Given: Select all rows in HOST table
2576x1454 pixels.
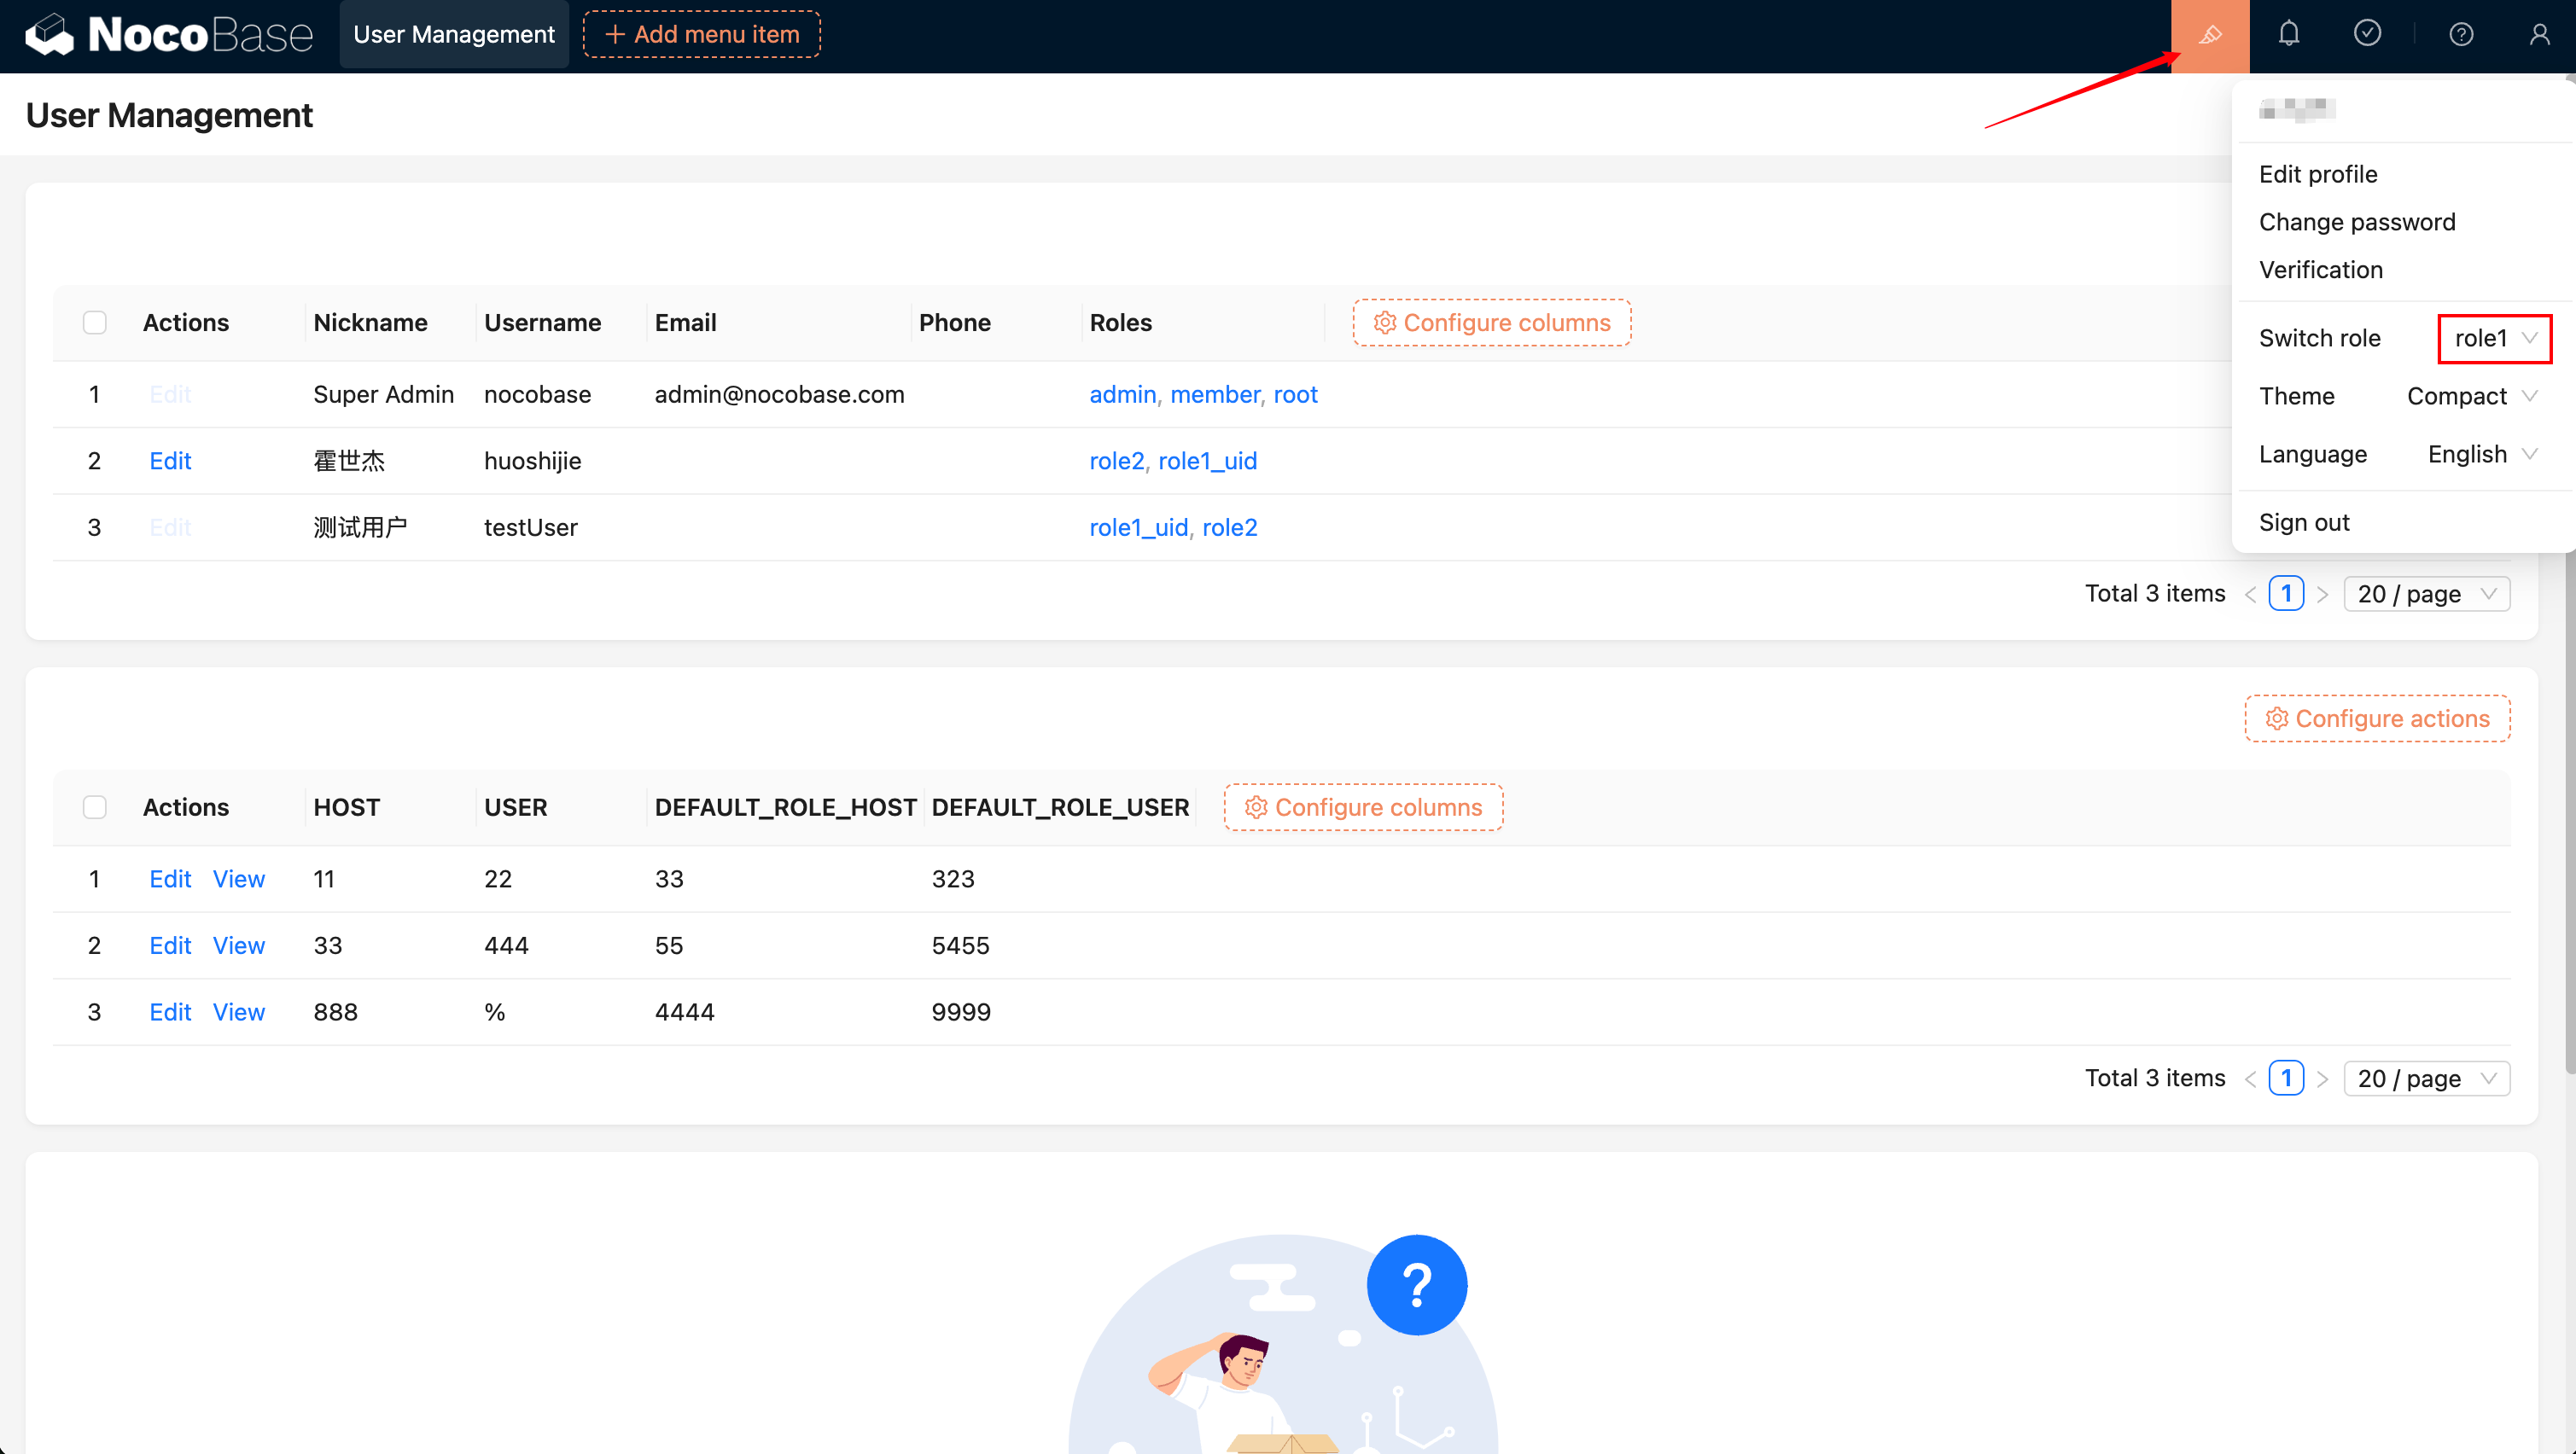Looking at the screenshot, I should (95, 807).
